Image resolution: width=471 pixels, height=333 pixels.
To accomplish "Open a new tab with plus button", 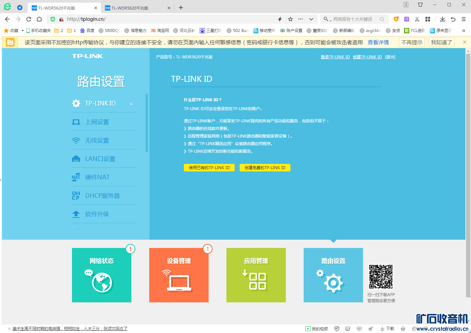I will [181, 8].
